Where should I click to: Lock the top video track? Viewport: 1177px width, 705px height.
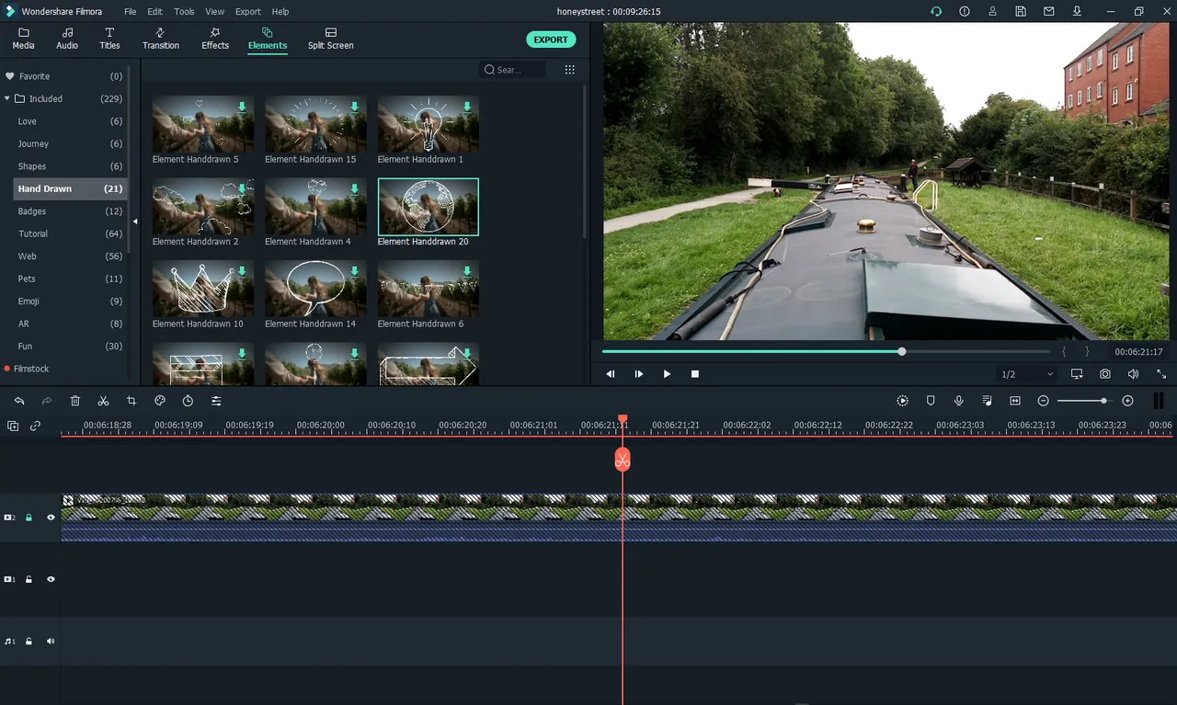28,517
